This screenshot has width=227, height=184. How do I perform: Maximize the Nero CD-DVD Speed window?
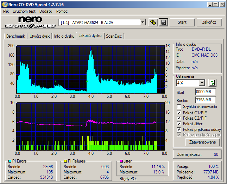(216, 5)
